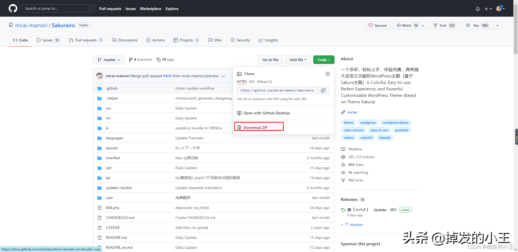Select the clone URL text field
518x252 pixels.
click(x=277, y=90)
